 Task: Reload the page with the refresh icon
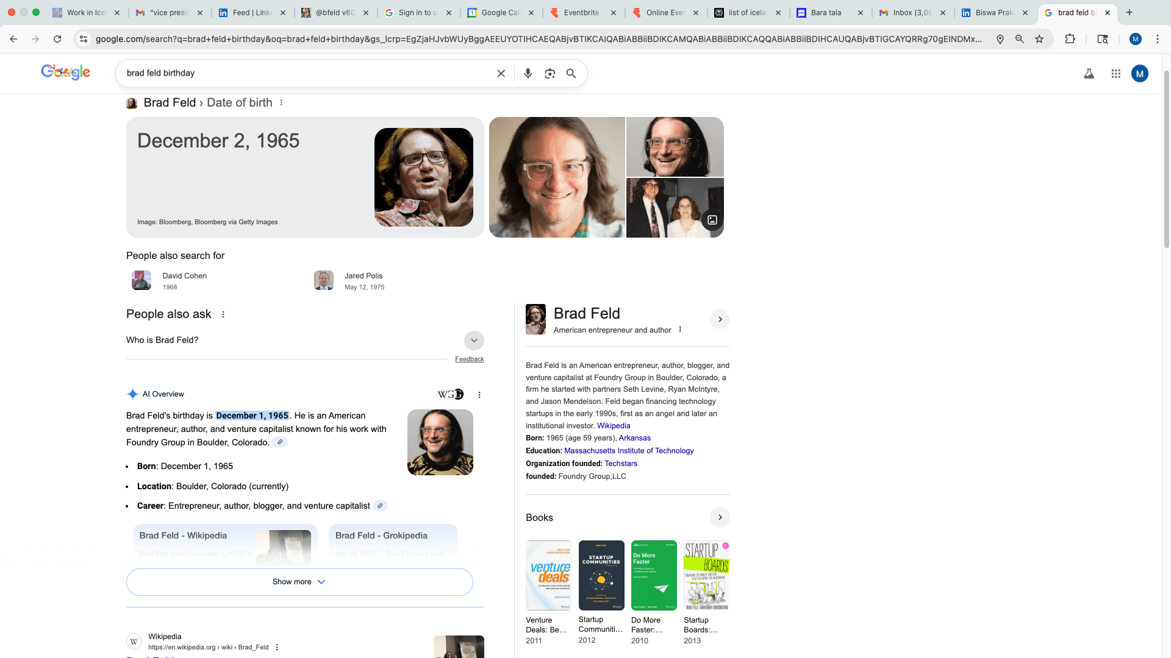[x=57, y=38]
